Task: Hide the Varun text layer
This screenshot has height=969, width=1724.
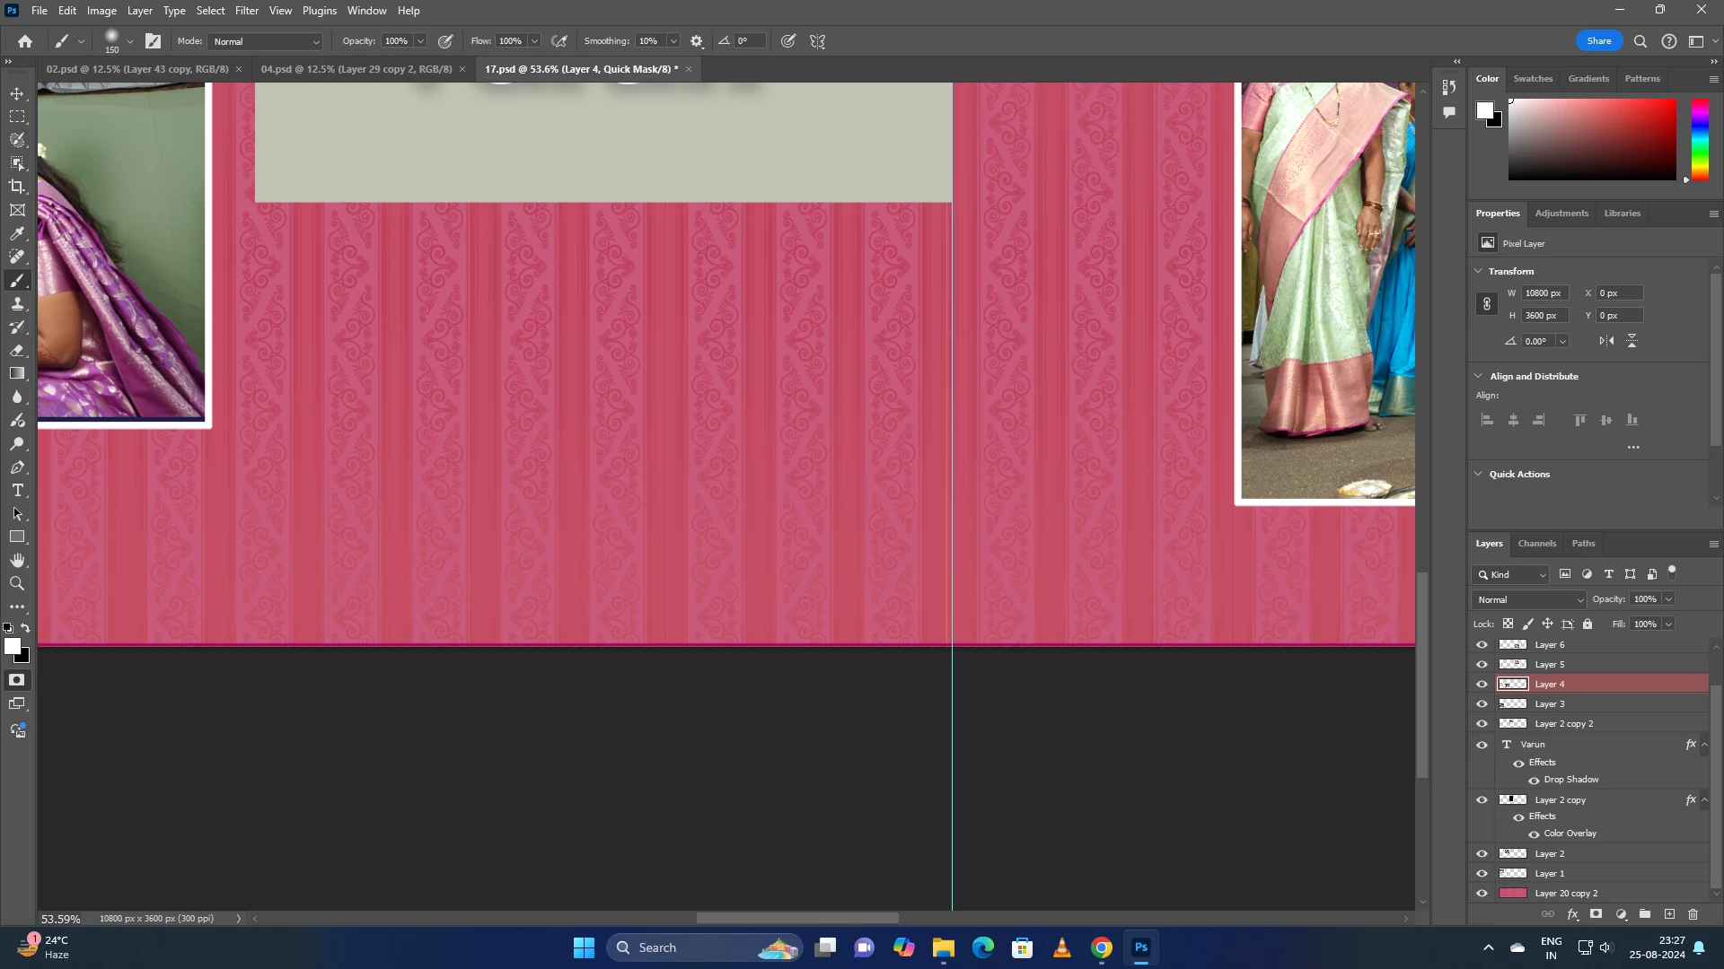Action: (x=1482, y=744)
